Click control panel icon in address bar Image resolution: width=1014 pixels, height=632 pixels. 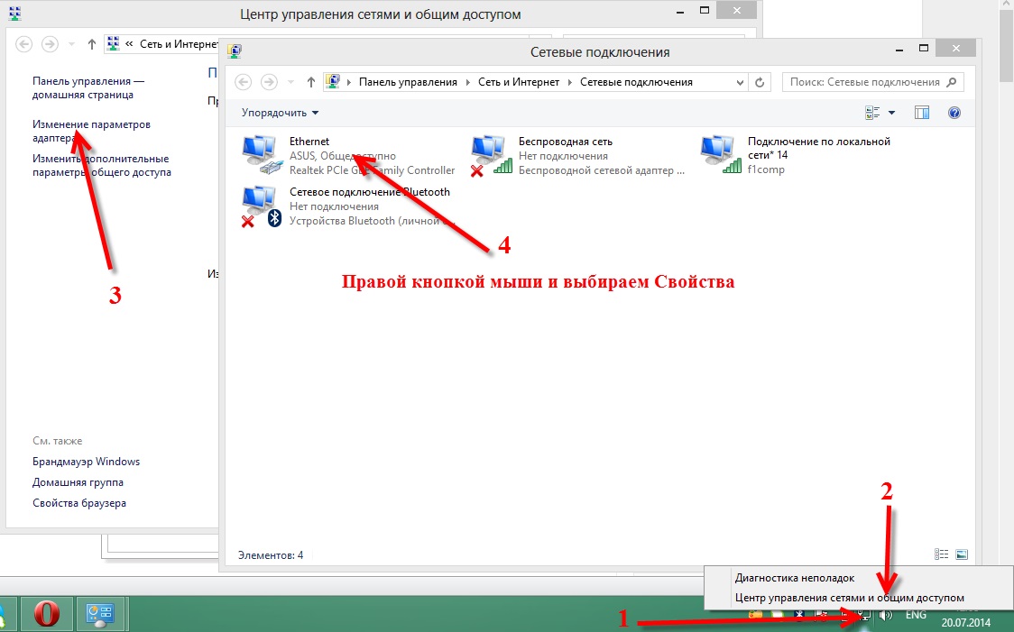click(332, 81)
